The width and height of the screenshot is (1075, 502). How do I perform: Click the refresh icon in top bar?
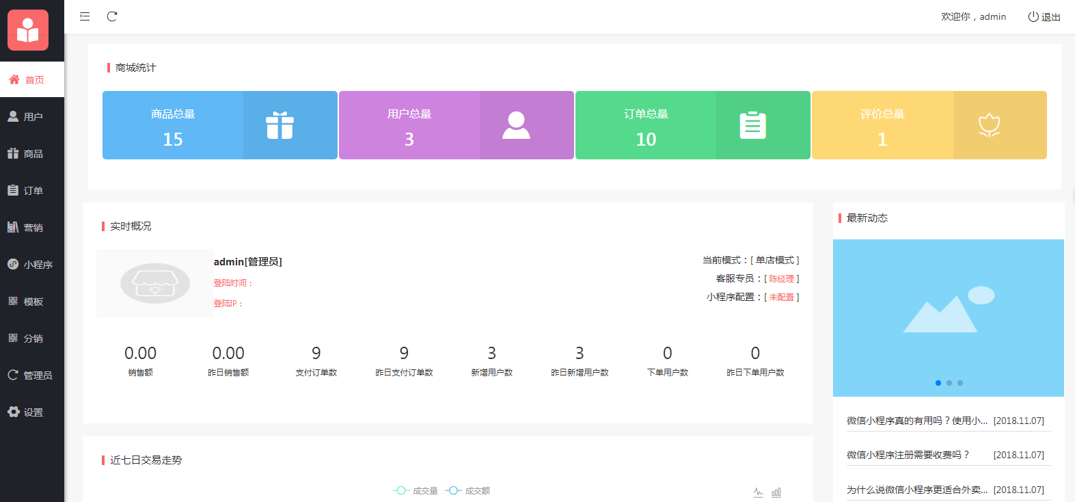tap(112, 16)
